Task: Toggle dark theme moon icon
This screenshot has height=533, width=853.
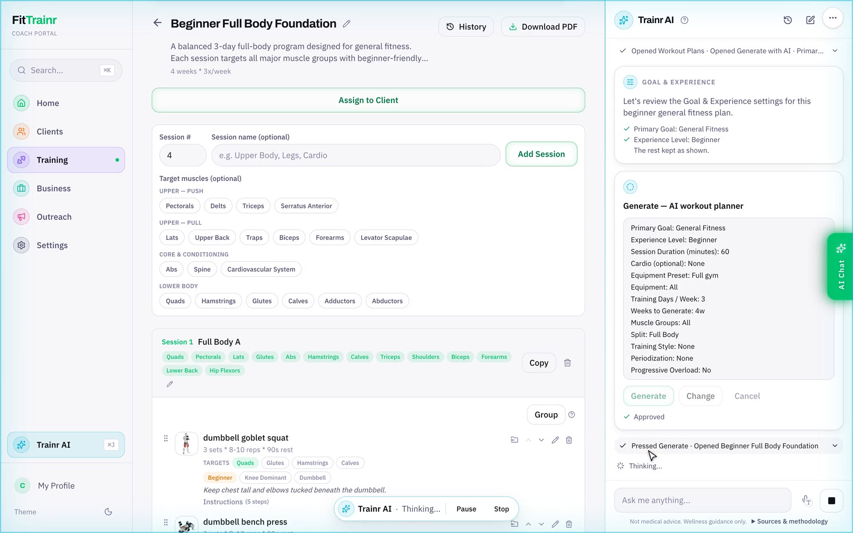Action: pyautogui.click(x=108, y=512)
